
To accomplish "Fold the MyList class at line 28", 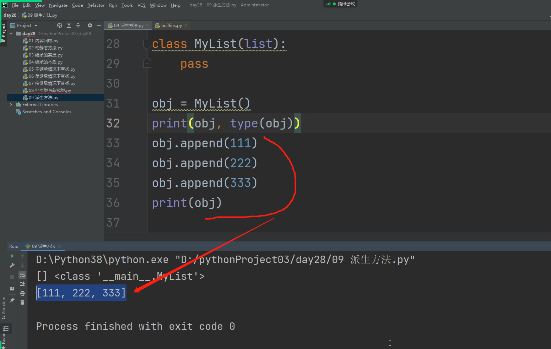I will [x=147, y=44].
